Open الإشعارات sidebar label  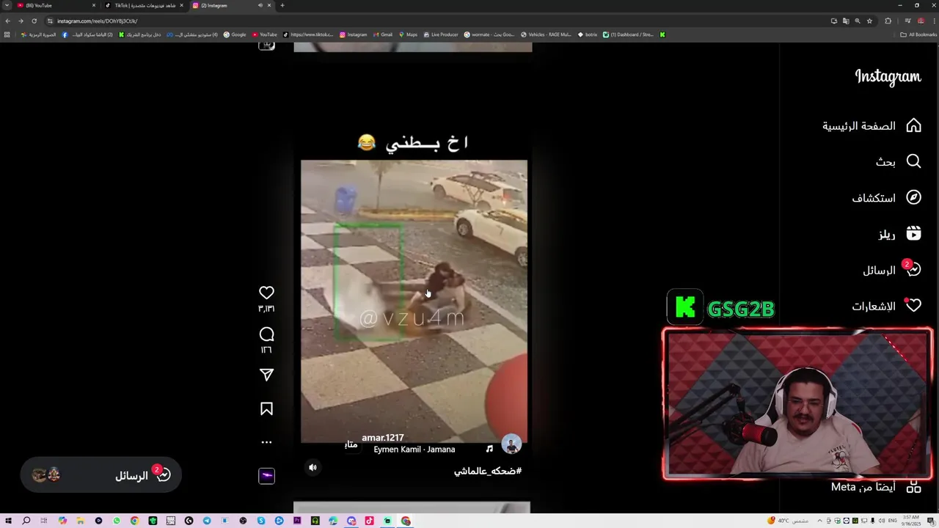tap(874, 307)
